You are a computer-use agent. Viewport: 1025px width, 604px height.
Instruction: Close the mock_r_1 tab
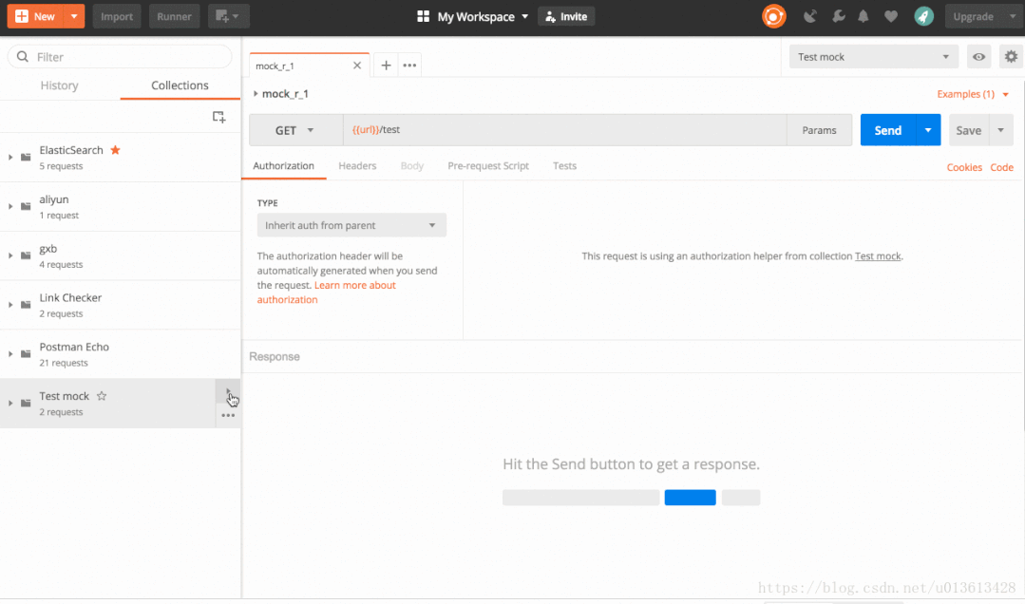coord(357,66)
